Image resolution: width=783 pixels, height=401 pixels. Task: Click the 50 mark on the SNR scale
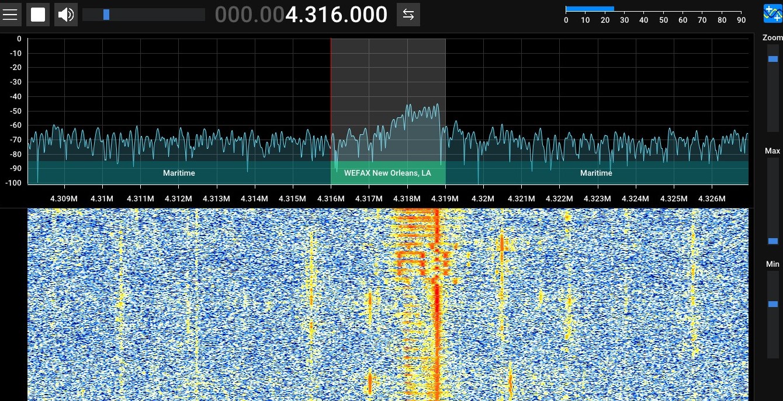[663, 20]
